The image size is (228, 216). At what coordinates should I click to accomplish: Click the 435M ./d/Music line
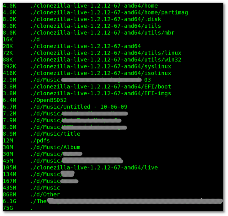32,188
